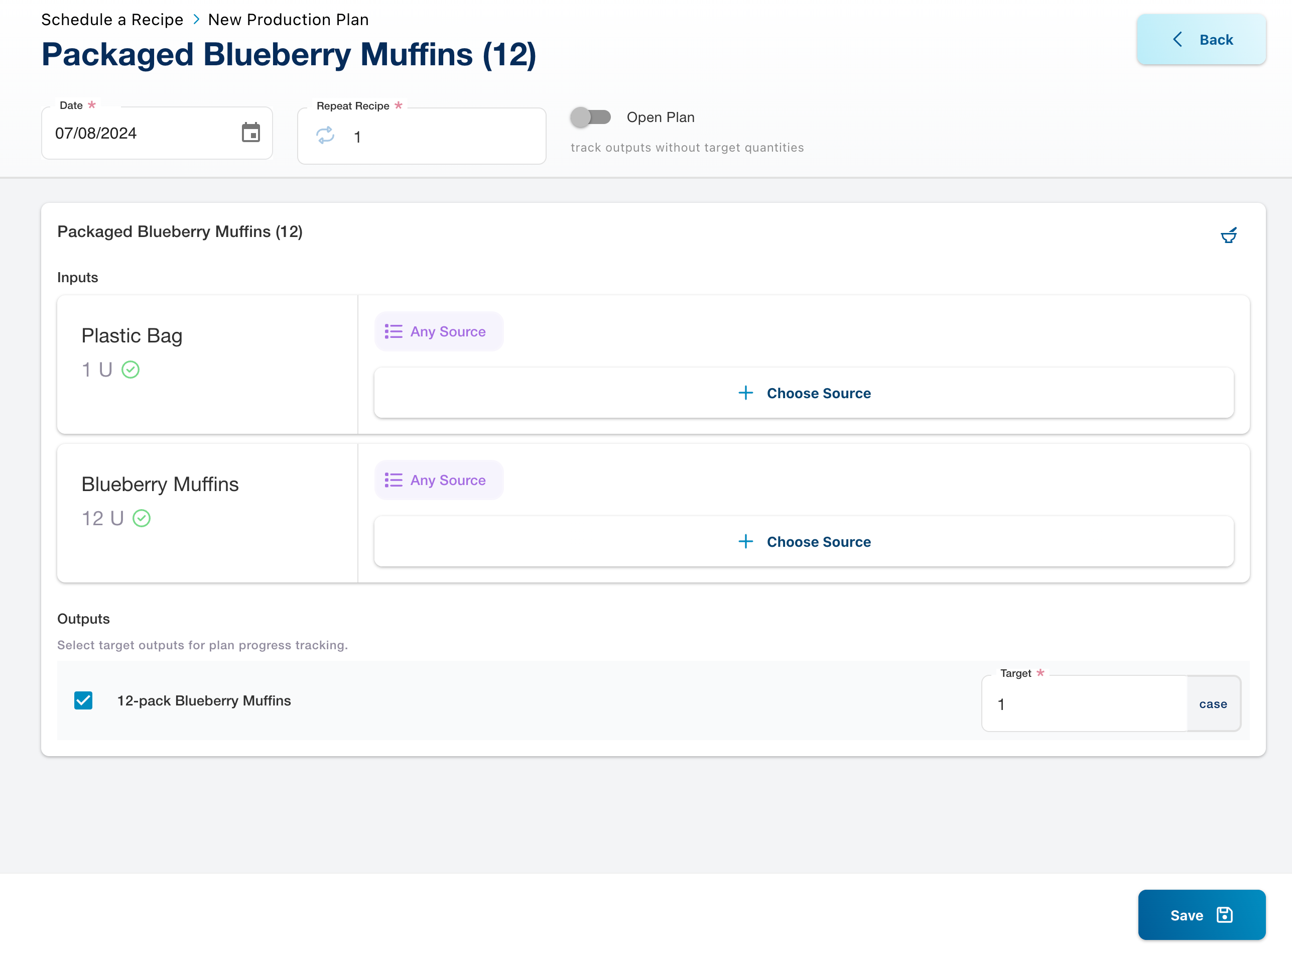This screenshot has height=953, width=1292.
Task: Click the repeat recipe loop icon
Action: [x=325, y=136]
